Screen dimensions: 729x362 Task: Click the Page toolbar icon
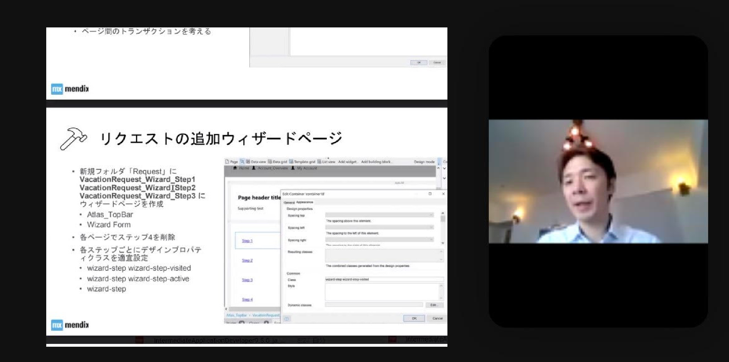point(227,162)
